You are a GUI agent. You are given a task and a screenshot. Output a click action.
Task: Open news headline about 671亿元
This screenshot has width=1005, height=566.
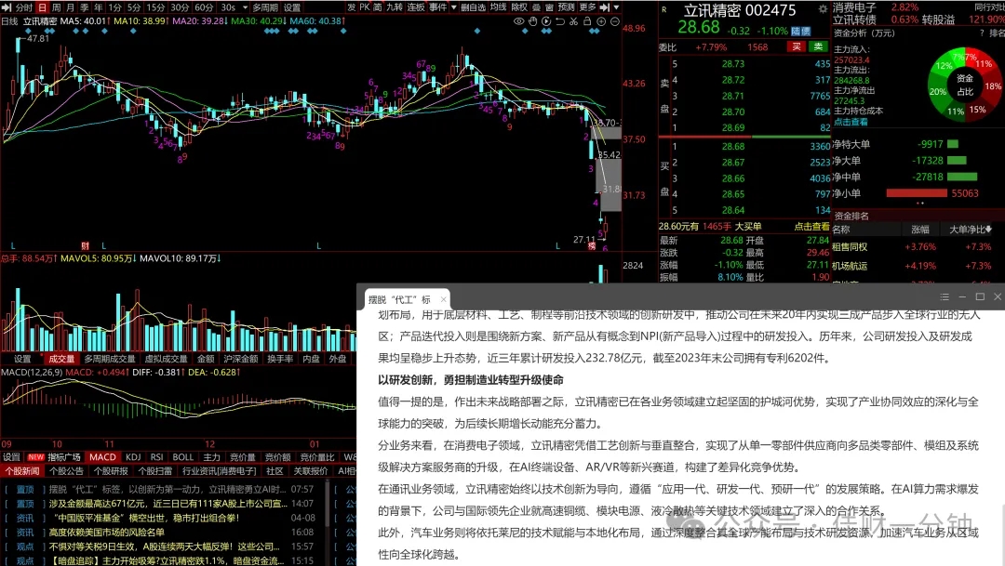click(167, 504)
